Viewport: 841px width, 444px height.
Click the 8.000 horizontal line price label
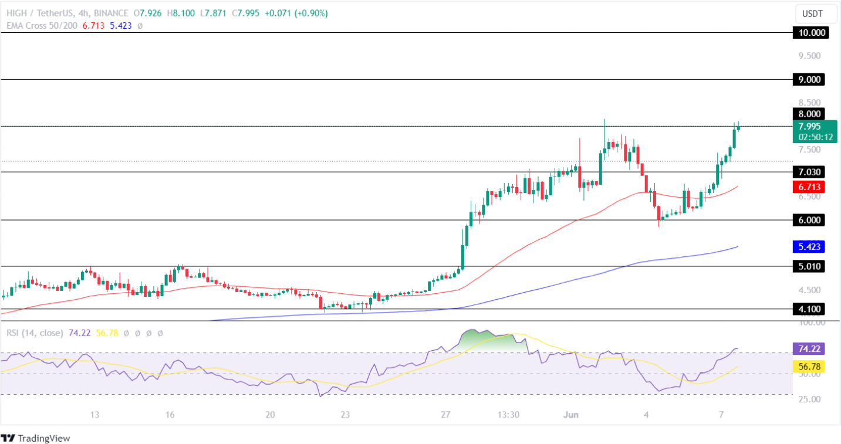pos(810,114)
